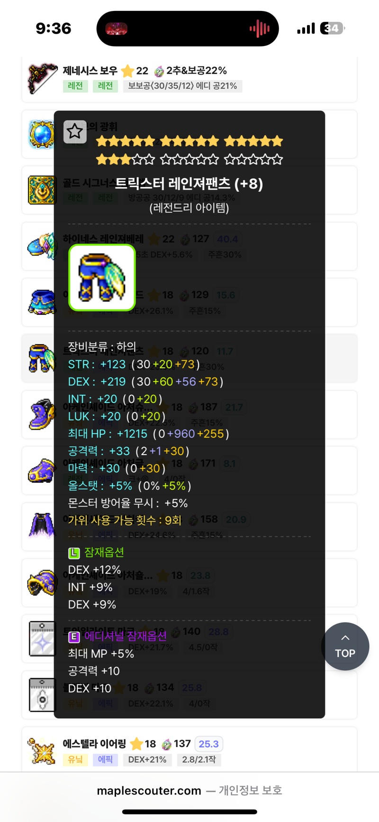Open the maplescouter.com address link
The image size is (379, 822).
(x=149, y=791)
